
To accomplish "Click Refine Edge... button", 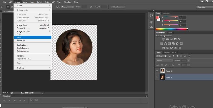I will pos(117,7).
